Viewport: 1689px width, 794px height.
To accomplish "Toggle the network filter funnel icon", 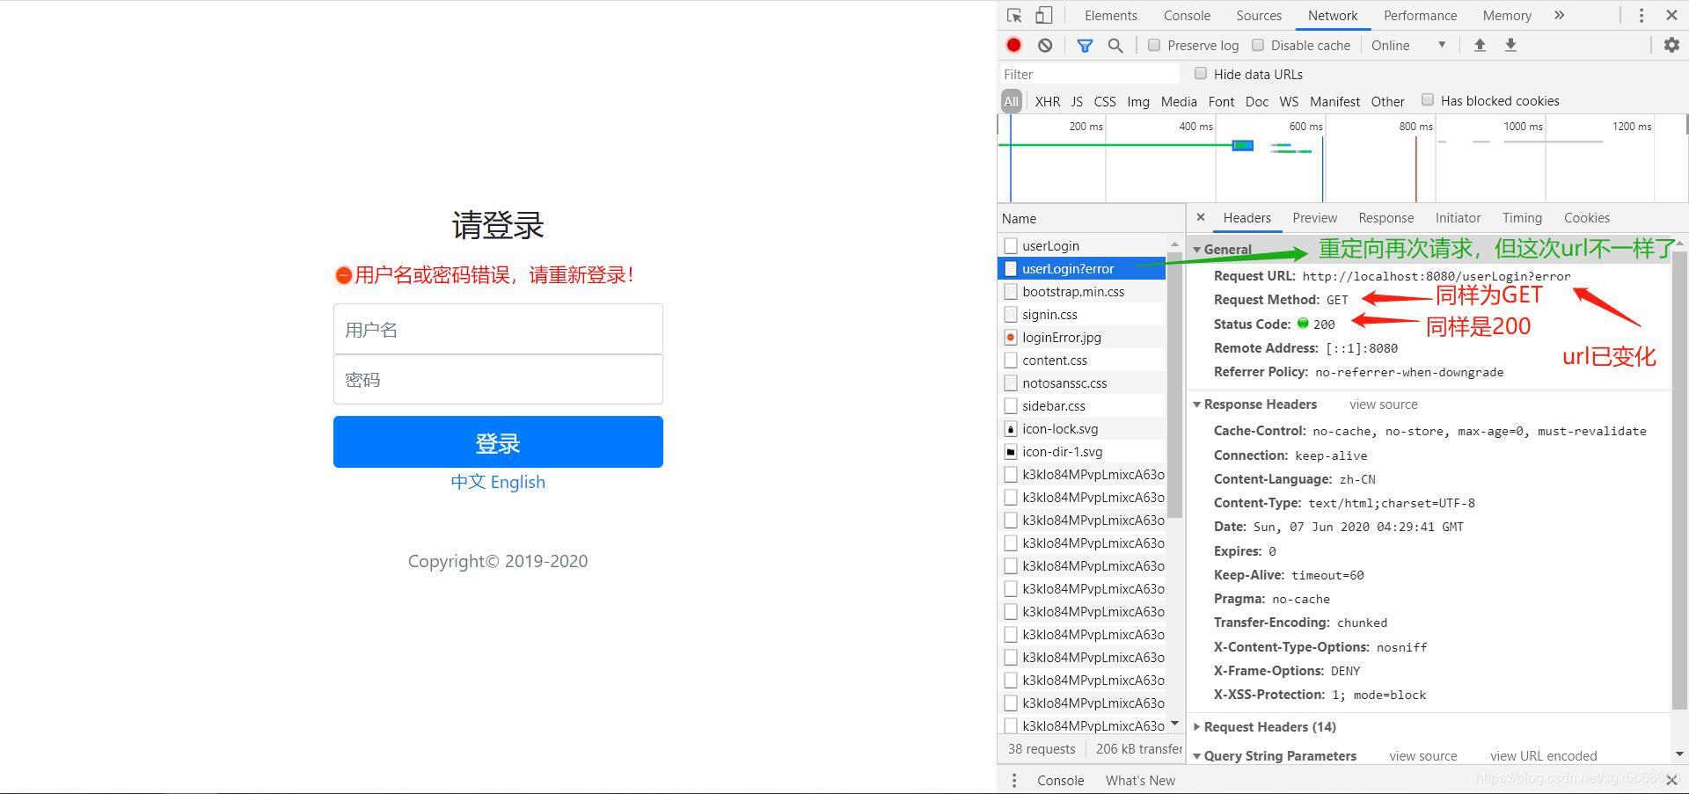I will coord(1085,45).
